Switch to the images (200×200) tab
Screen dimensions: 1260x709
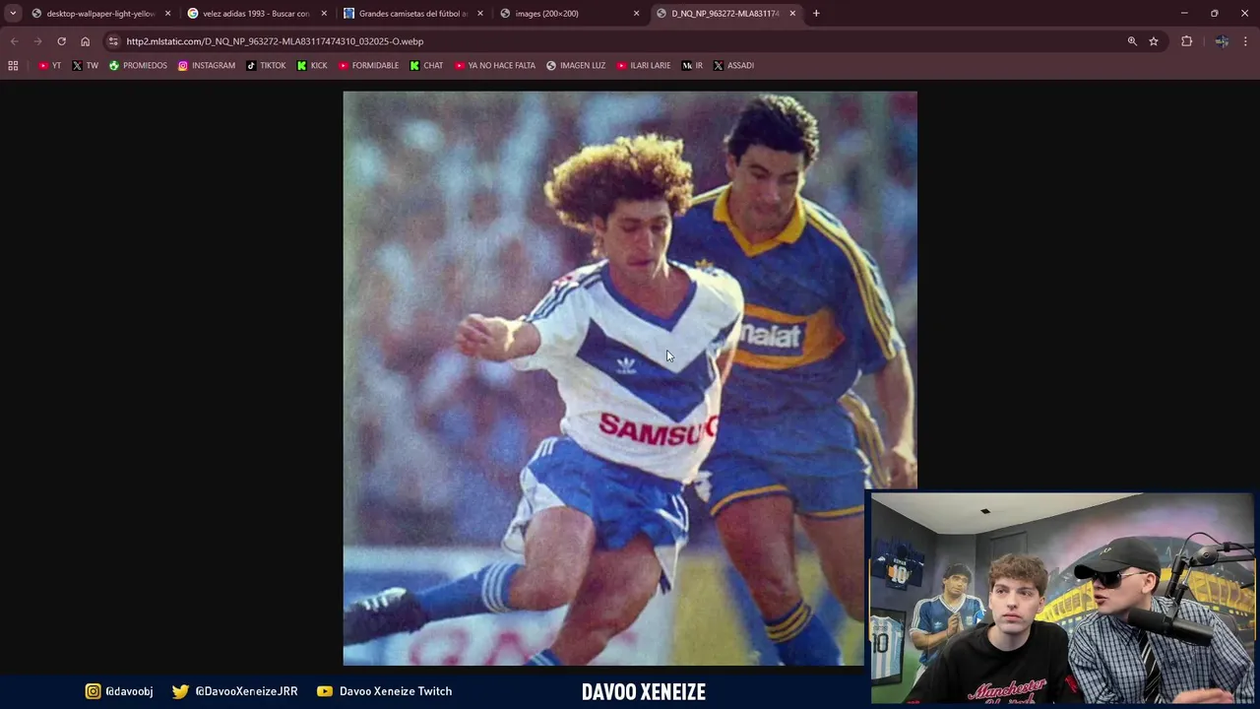569,14
